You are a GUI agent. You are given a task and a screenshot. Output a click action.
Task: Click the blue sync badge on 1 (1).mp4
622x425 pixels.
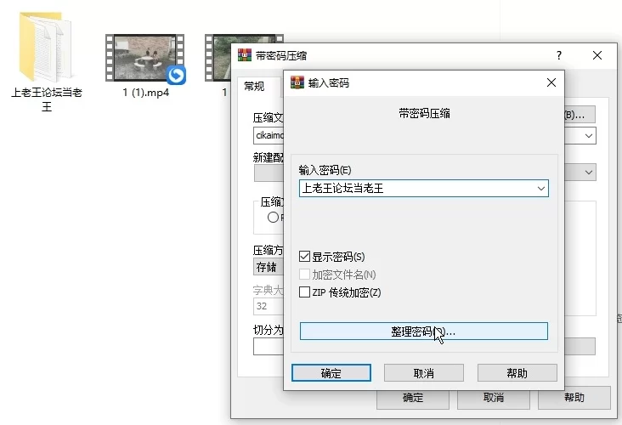(176, 76)
